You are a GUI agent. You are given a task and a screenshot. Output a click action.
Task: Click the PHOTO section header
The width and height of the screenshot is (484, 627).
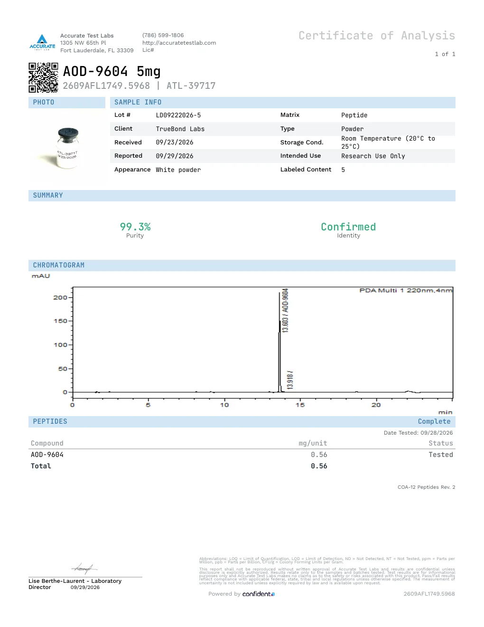click(67, 103)
